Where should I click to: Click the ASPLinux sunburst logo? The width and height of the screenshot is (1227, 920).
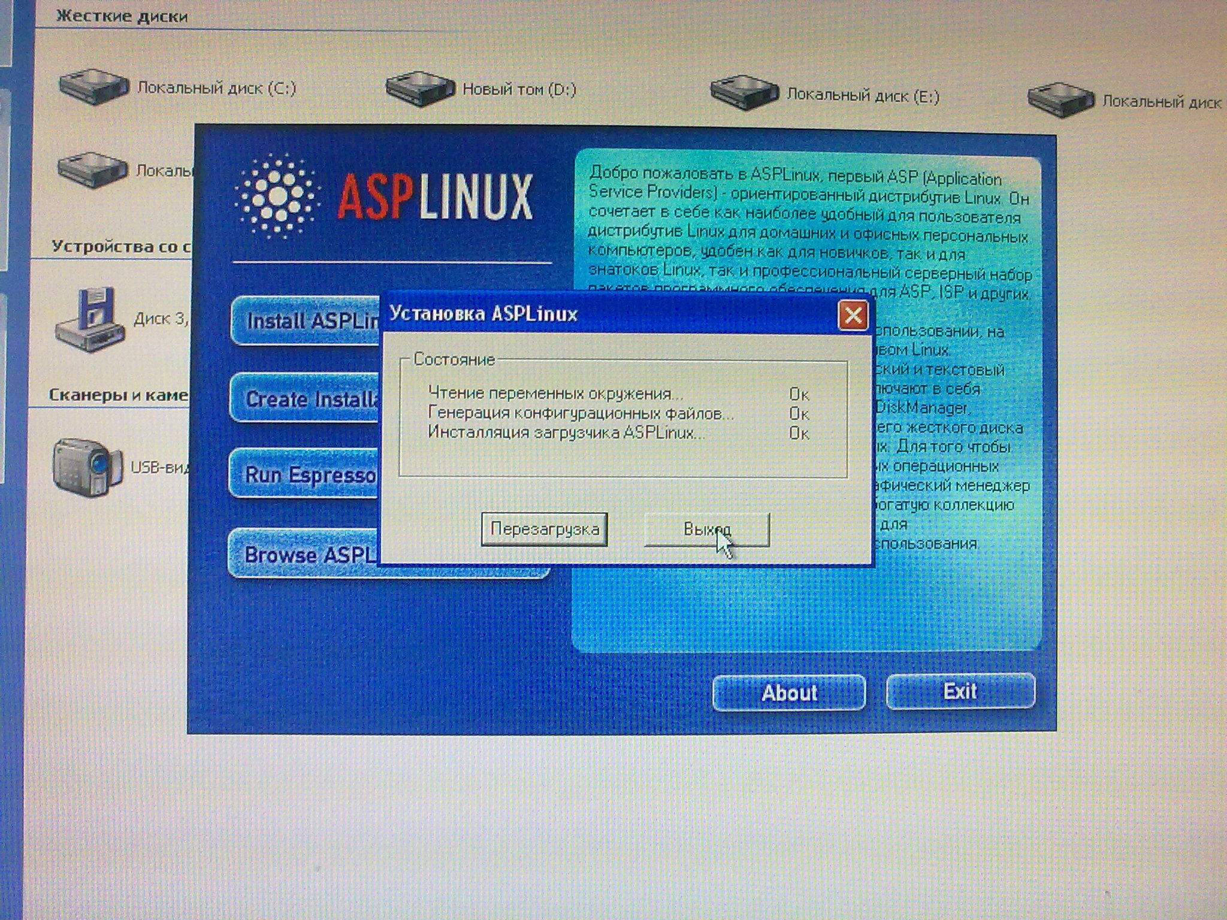277,195
